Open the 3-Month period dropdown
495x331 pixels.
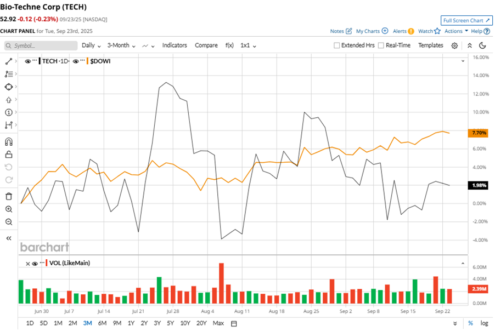[x=121, y=45]
